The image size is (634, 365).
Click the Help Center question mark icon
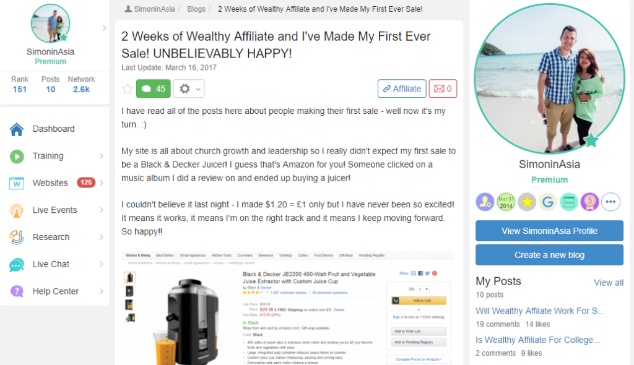click(17, 291)
